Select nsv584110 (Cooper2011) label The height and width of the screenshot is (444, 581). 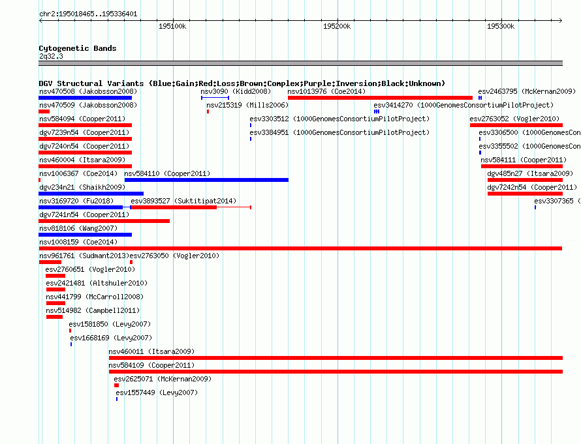[x=167, y=173]
